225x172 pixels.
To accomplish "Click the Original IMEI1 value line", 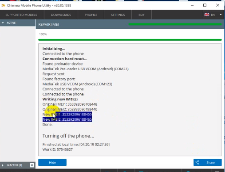I will point(70,104).
